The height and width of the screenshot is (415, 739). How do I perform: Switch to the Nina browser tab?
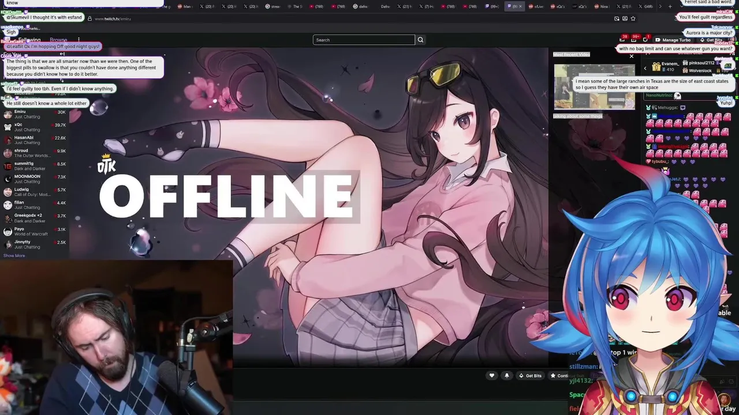603,6
